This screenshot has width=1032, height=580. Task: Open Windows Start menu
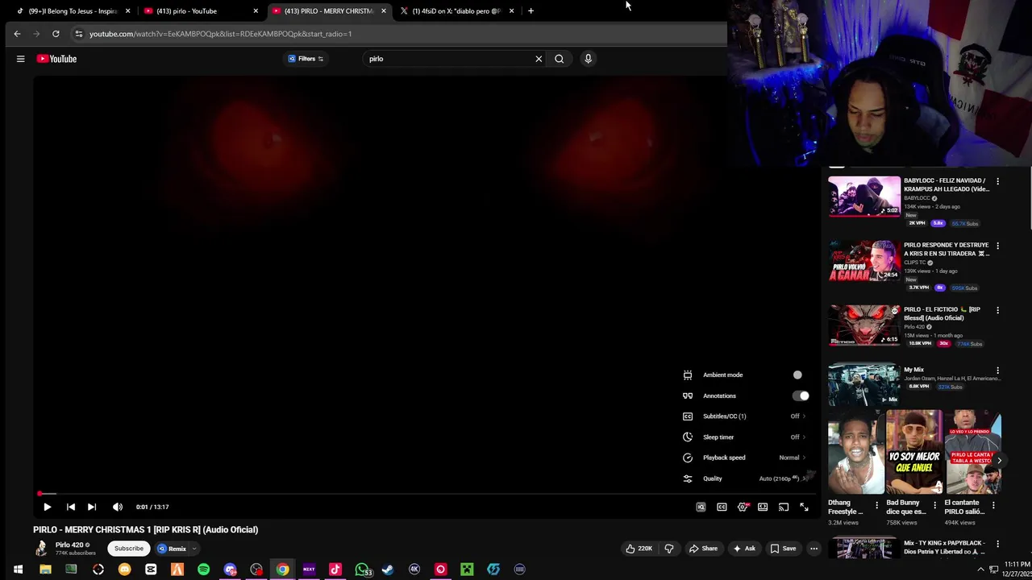click(18, 570)
